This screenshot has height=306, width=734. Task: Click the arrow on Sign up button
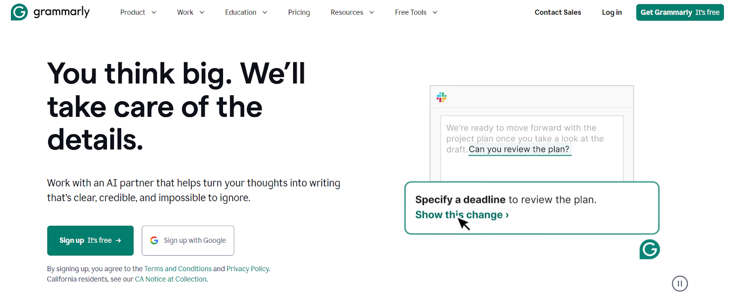pos(118,240)
